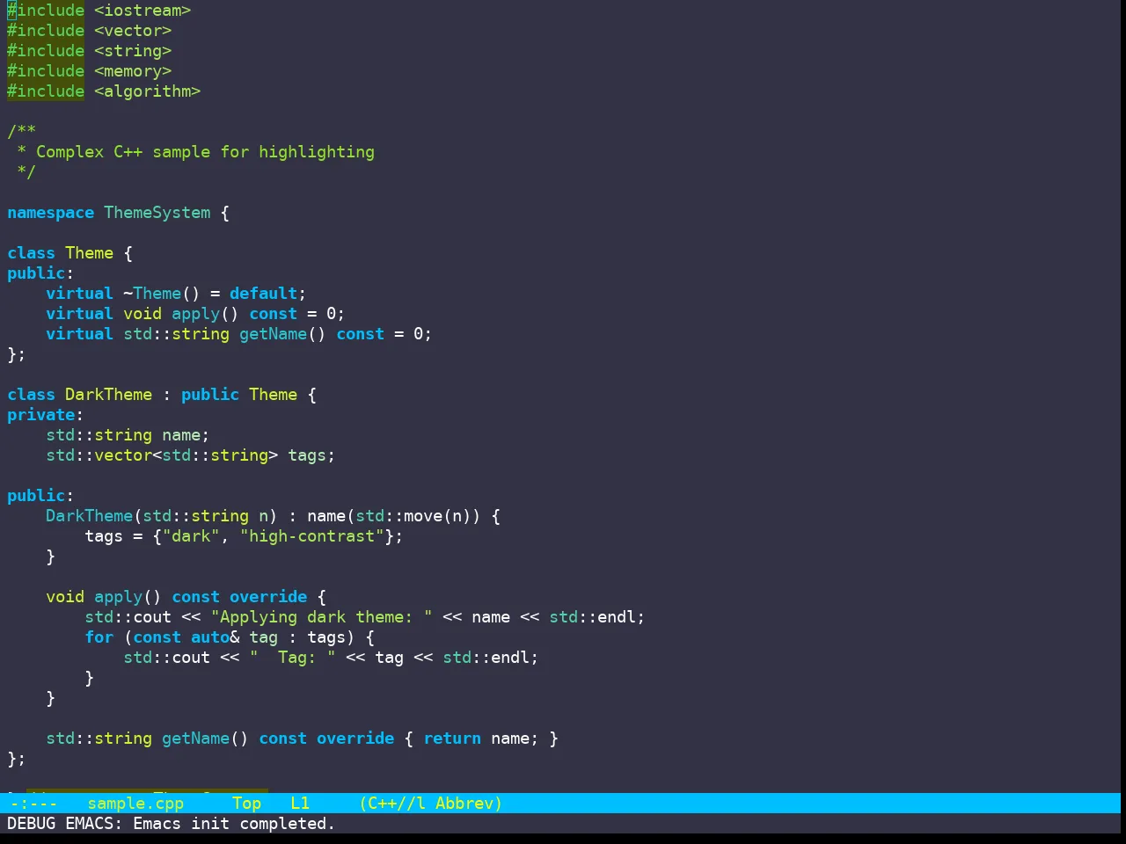Click the "return" keyword
Screen dimensions: 1126x844
coord(452,738)
